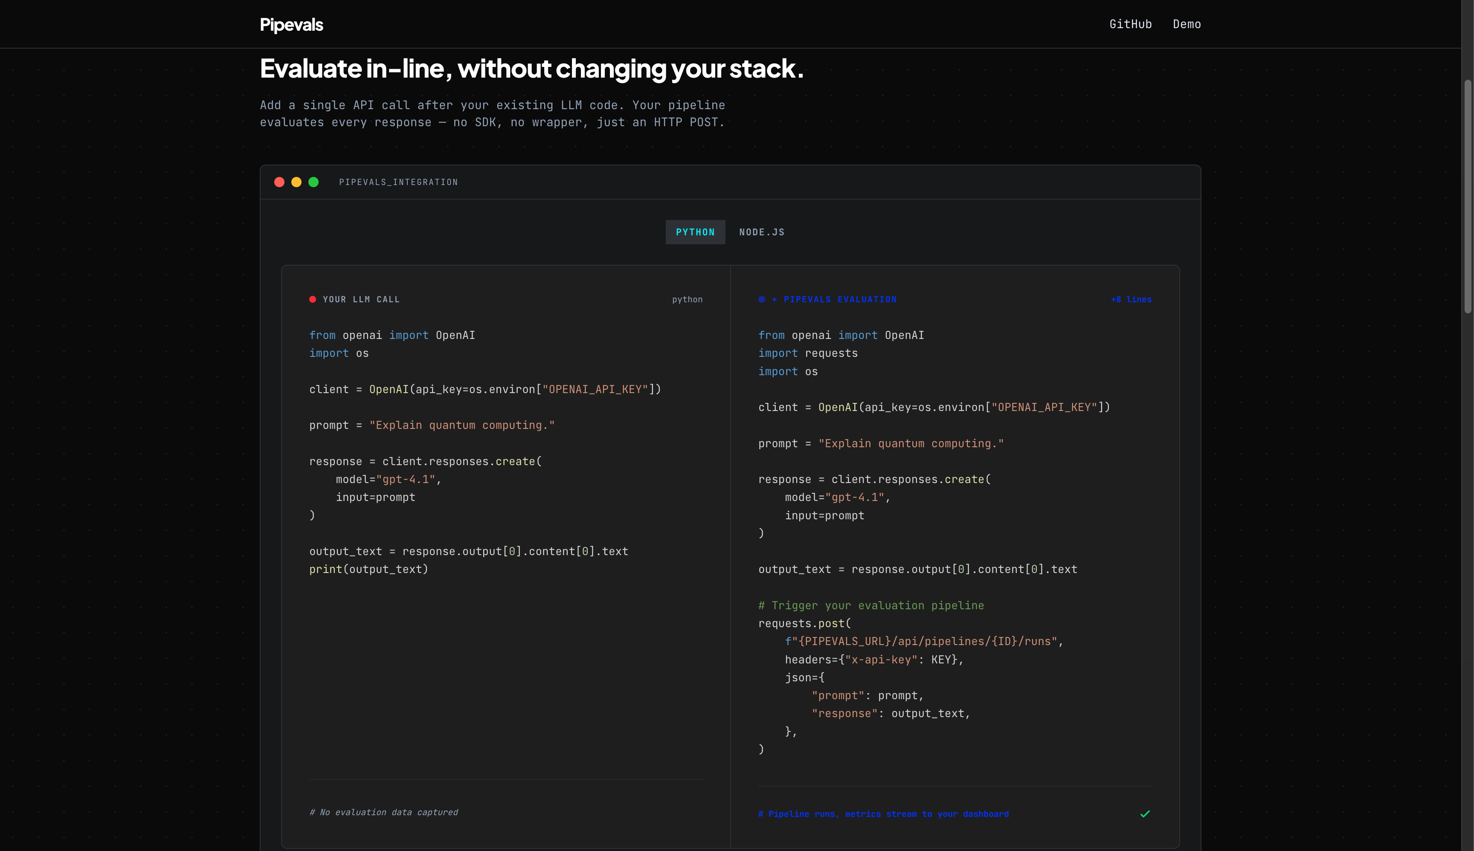
Task: Select the PYTHON tab
Action: [695, 232]
